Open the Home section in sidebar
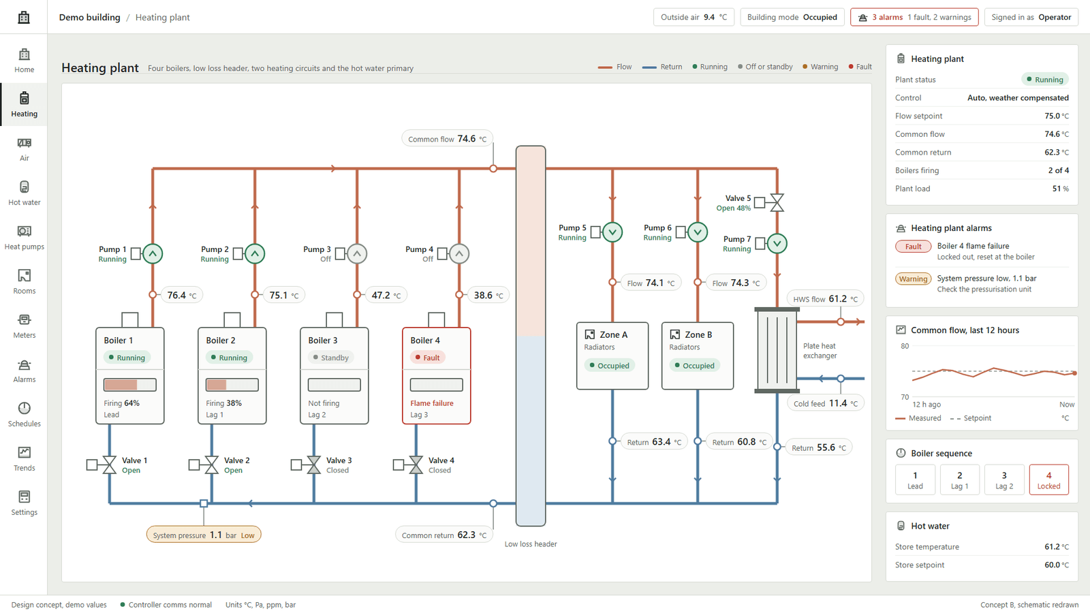Screen dimensions: 1090x613 coord(24,61)
